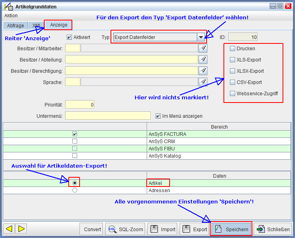
Task: Open the SQL-Zoom tool
Action: point(125,229)
